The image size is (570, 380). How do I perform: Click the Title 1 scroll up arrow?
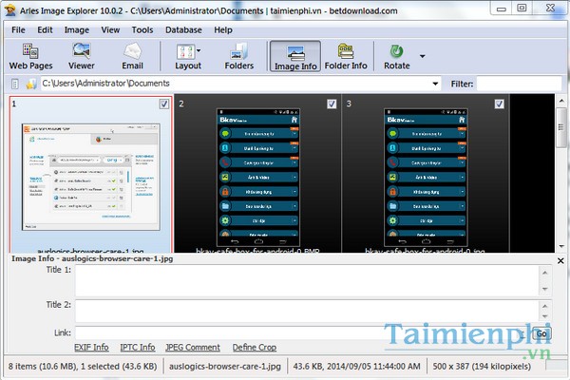click(x=545, y=273)
